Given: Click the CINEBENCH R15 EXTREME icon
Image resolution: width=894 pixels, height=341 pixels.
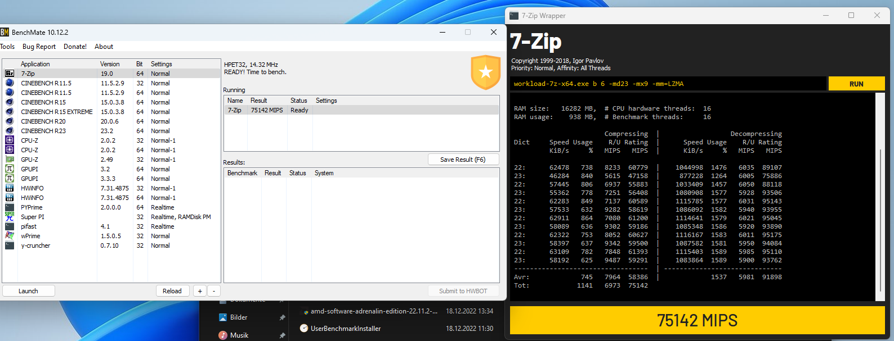Looking at the screenshot, I should pyautogui.click(x=10, y=112).
